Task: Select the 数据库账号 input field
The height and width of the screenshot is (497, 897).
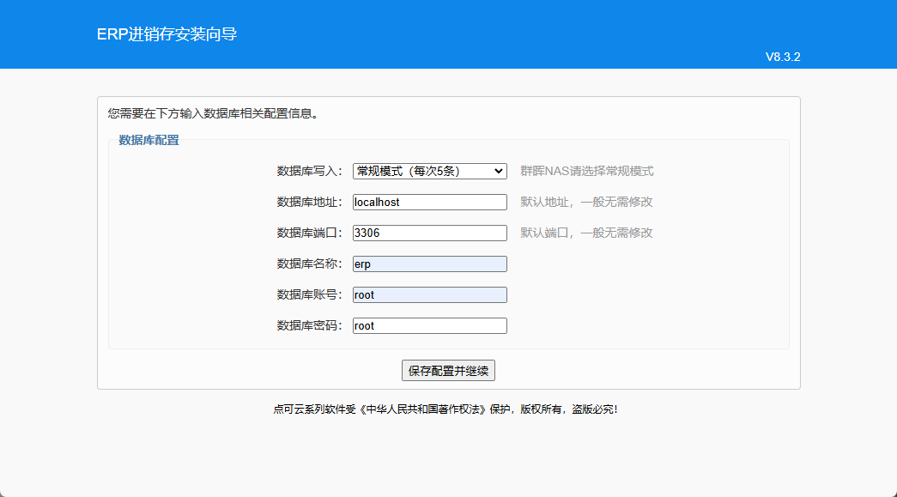Action: (429, 294)
